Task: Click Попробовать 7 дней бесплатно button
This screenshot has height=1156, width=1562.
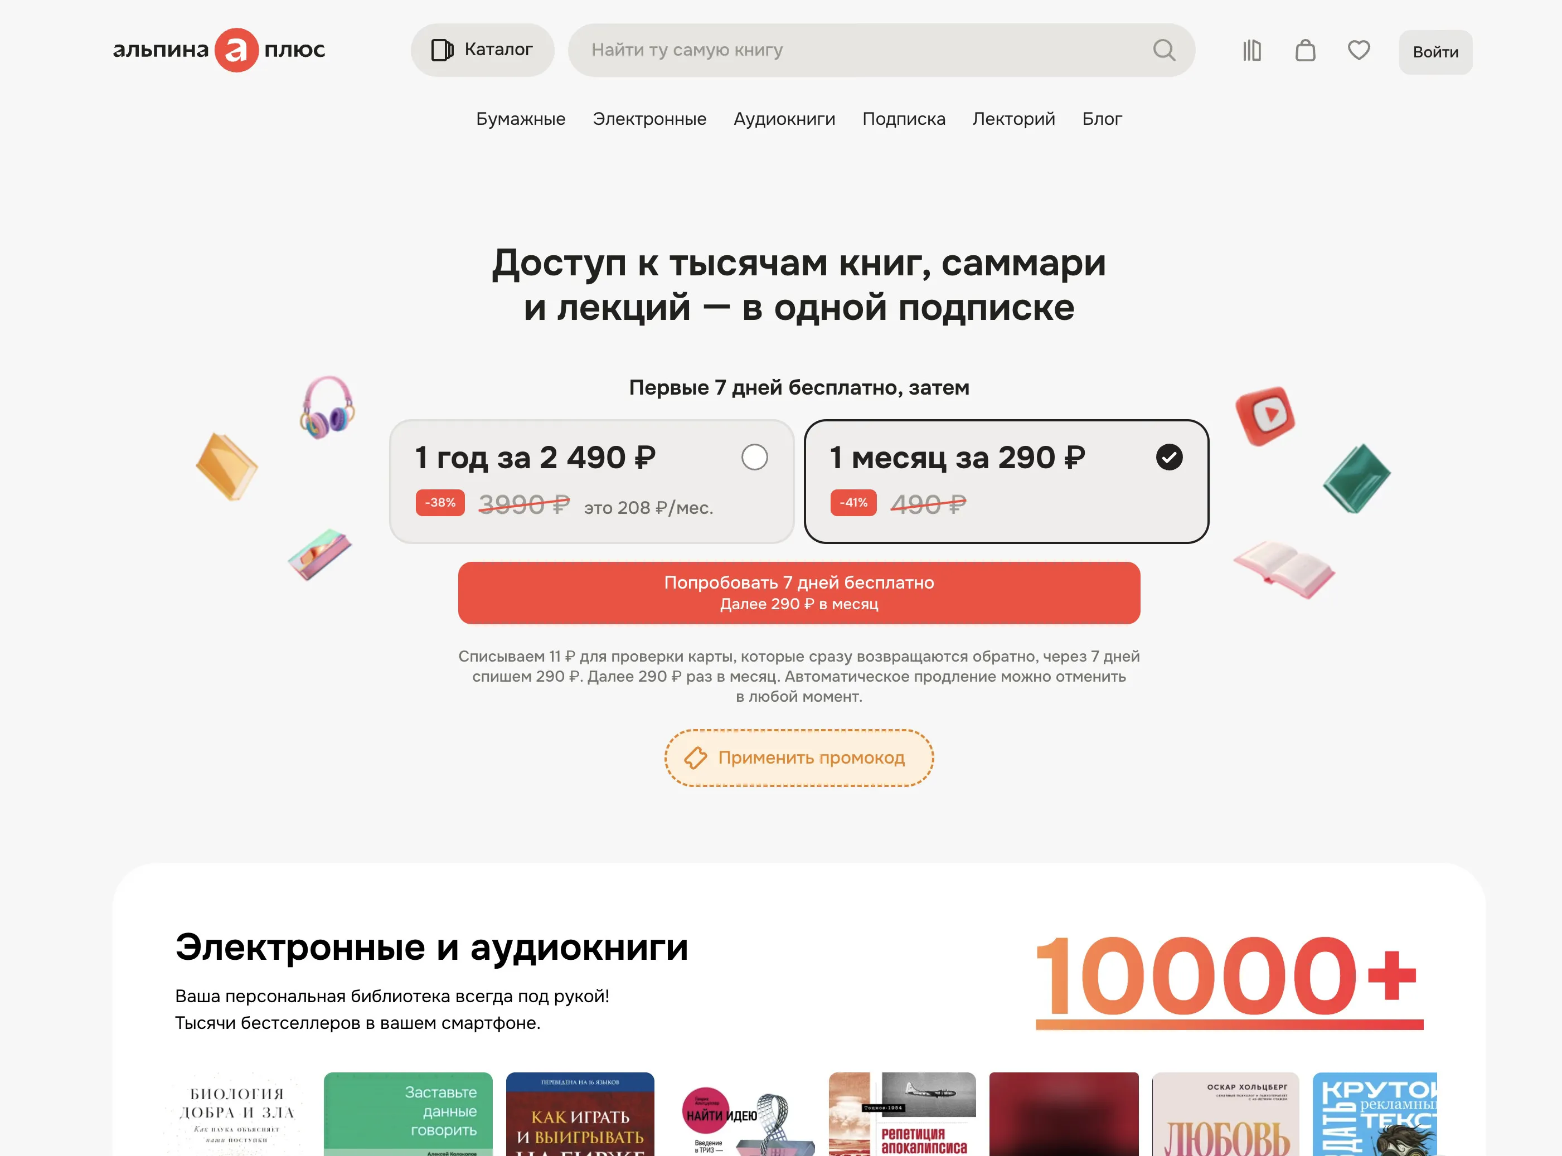Action: click(x=798, y=592)
